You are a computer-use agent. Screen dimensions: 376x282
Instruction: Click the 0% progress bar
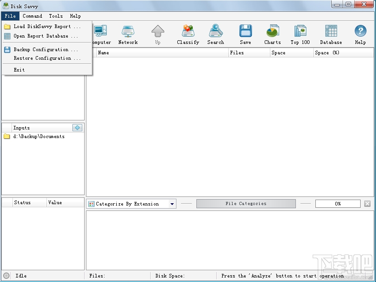coord(338,204)
